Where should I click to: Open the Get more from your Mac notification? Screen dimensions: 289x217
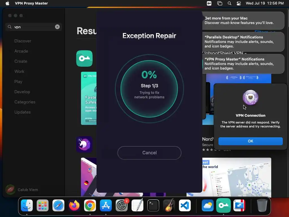[243, 20]
